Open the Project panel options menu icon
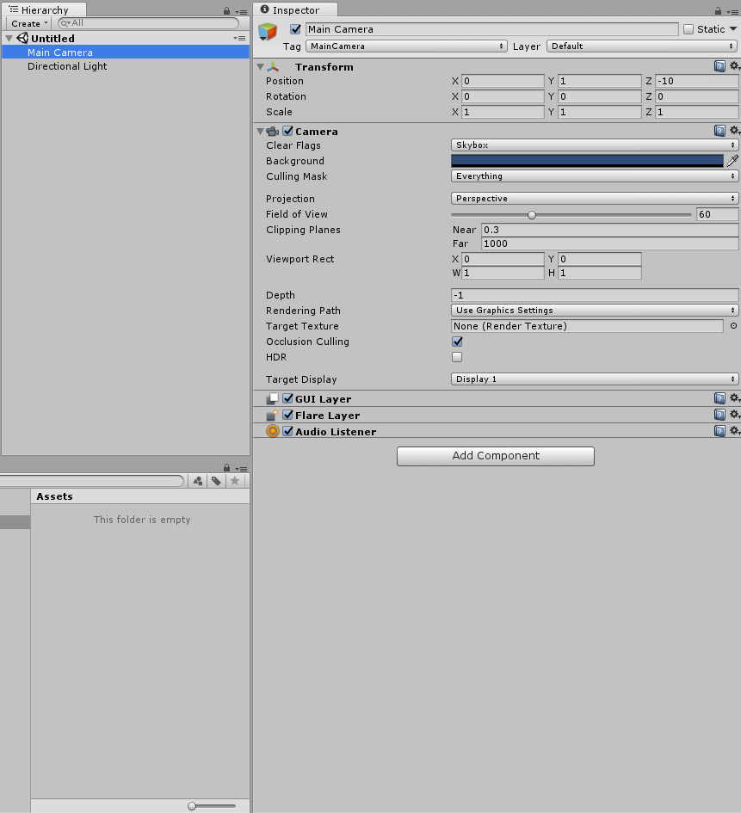The image size is (741, 813). coord(241,469)
